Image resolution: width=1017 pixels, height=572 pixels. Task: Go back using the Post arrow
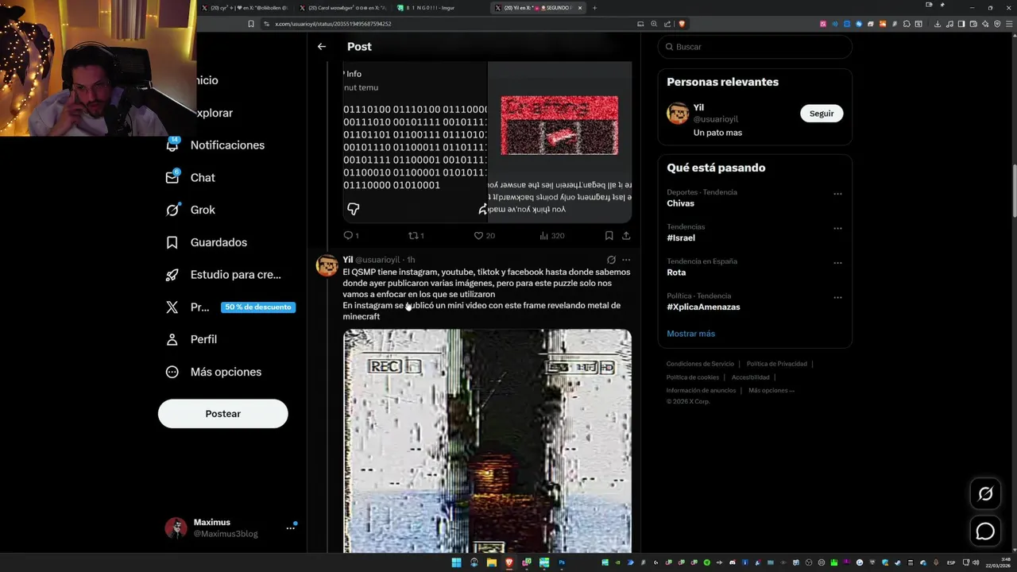(x=322, y=47)
